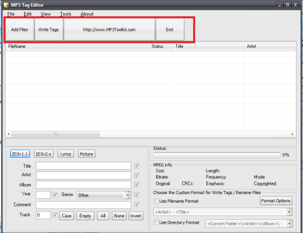Switch to the Picture tab
This screenshot has width=303, height=233.
tap(86, 154)
